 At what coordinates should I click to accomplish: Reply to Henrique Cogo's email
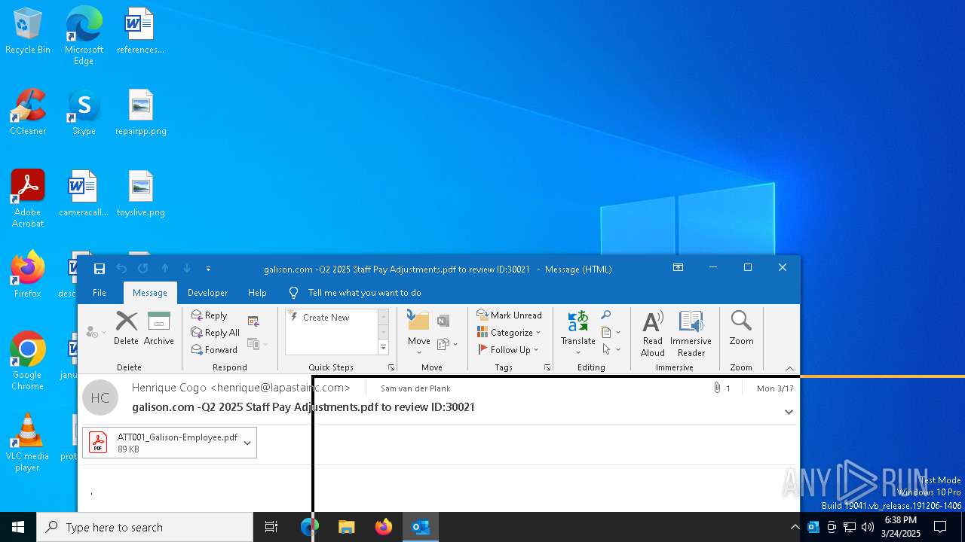[x=210, y=315]
